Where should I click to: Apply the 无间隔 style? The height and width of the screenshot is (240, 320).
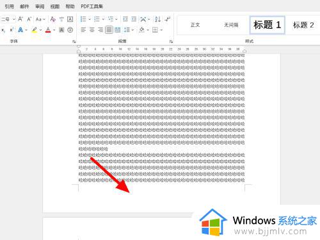231,25
